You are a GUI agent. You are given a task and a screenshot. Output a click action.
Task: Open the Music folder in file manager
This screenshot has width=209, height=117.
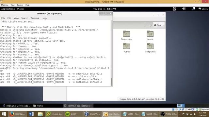click(150, 35)
